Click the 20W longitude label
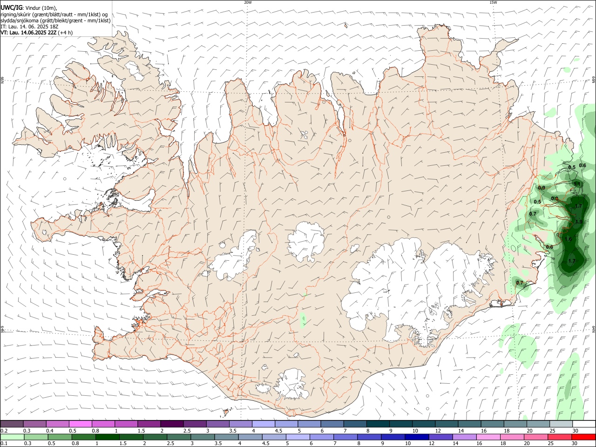 (248, 2)
